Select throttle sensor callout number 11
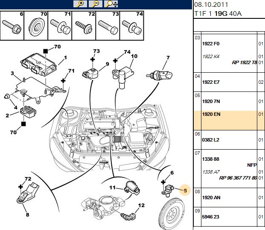 coord(112,188)
